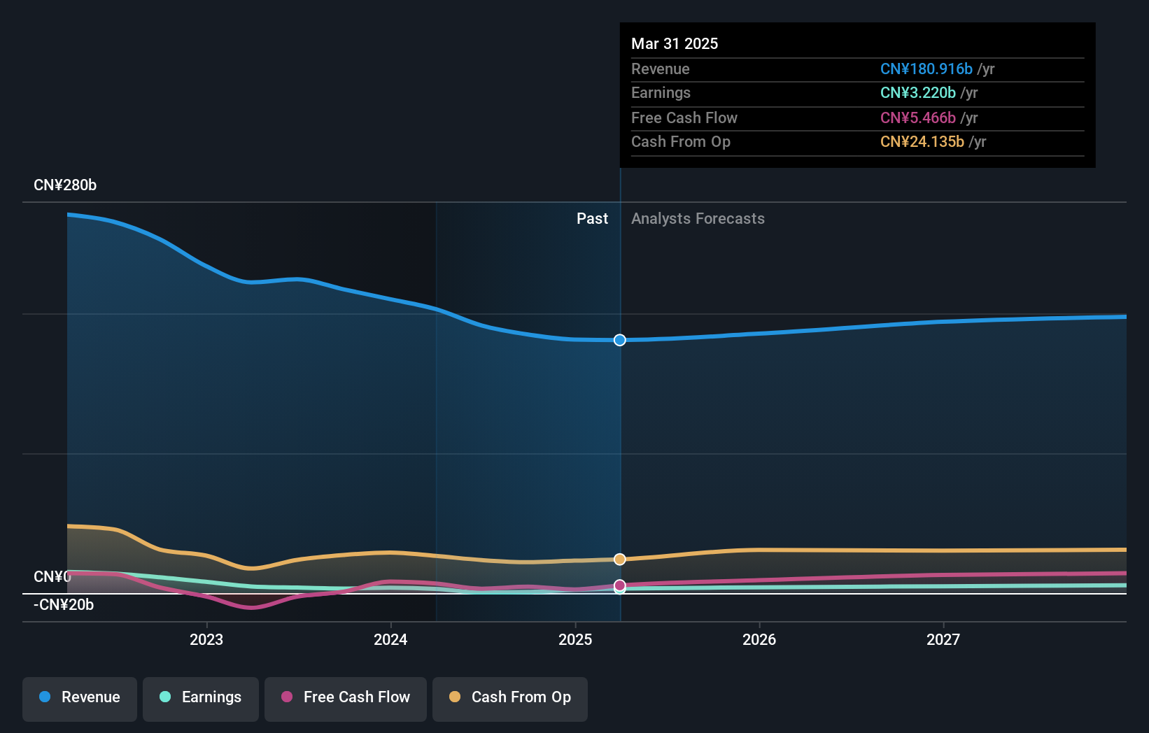This screenshot has height=733, width=1149.
Task: Click the blue Revenue data point marker
Action: point(620,340)
